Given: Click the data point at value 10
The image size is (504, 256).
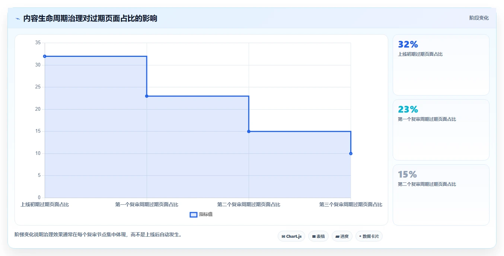Looking at the screenshot, I should (351, 153).
